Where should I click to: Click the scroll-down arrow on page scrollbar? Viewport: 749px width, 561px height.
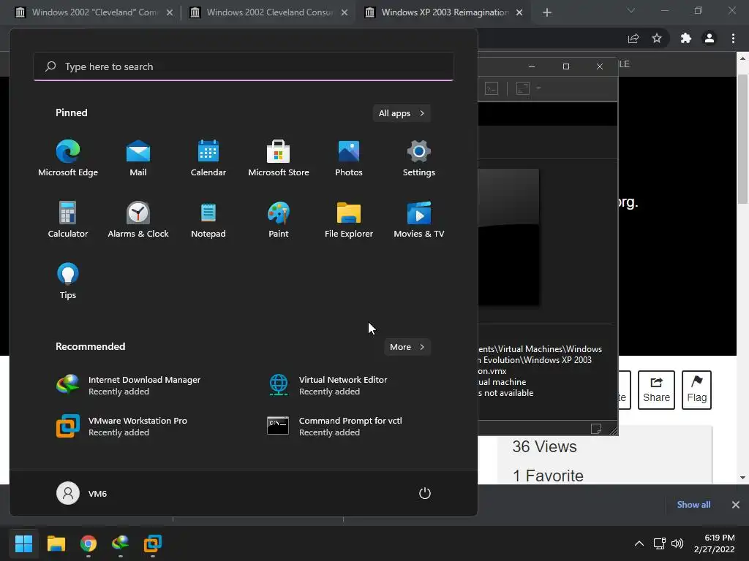pyautogui.click(x=742, y=478)
